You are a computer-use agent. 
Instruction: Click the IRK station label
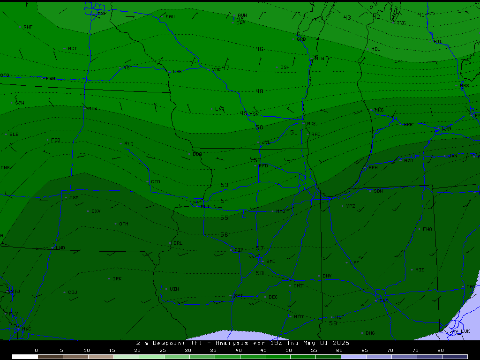117,278
